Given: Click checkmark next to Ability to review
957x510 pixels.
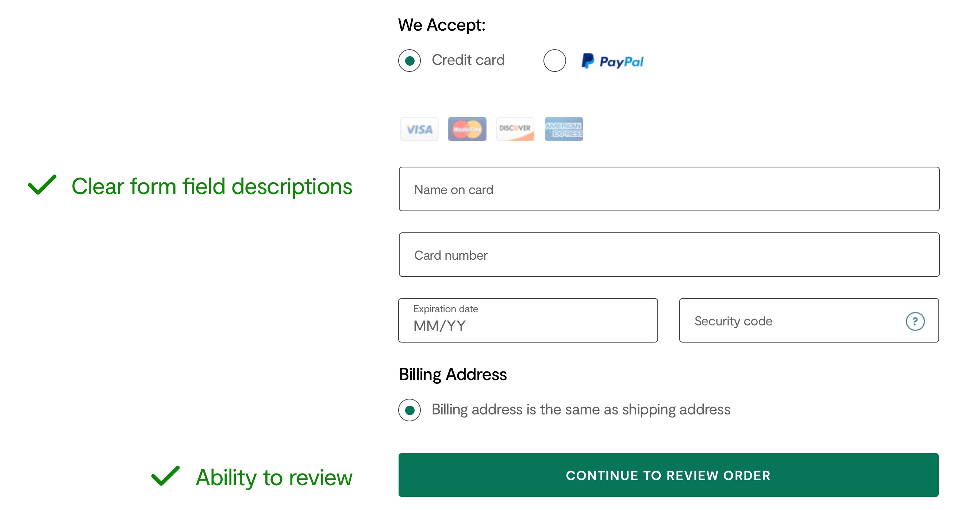Looking at the screenshot, I should click(165, 475).
